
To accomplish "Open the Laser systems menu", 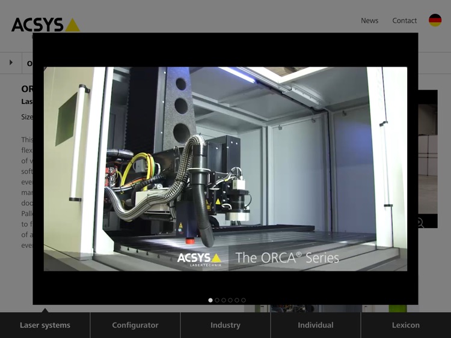I will click(45, 325).
